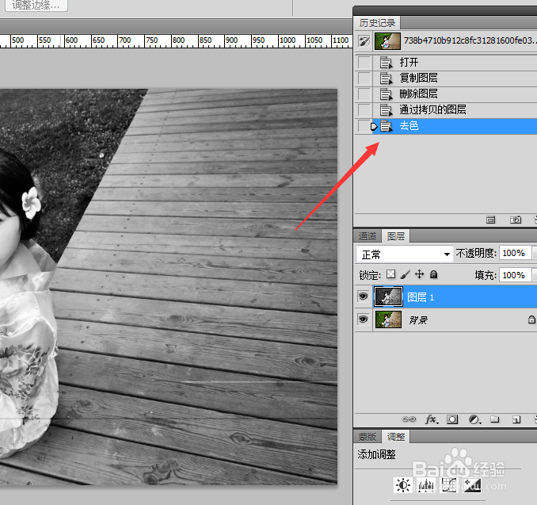Open the 填充 slider arrow
This screenshot has height=505, width=537.
click(534, 275)
